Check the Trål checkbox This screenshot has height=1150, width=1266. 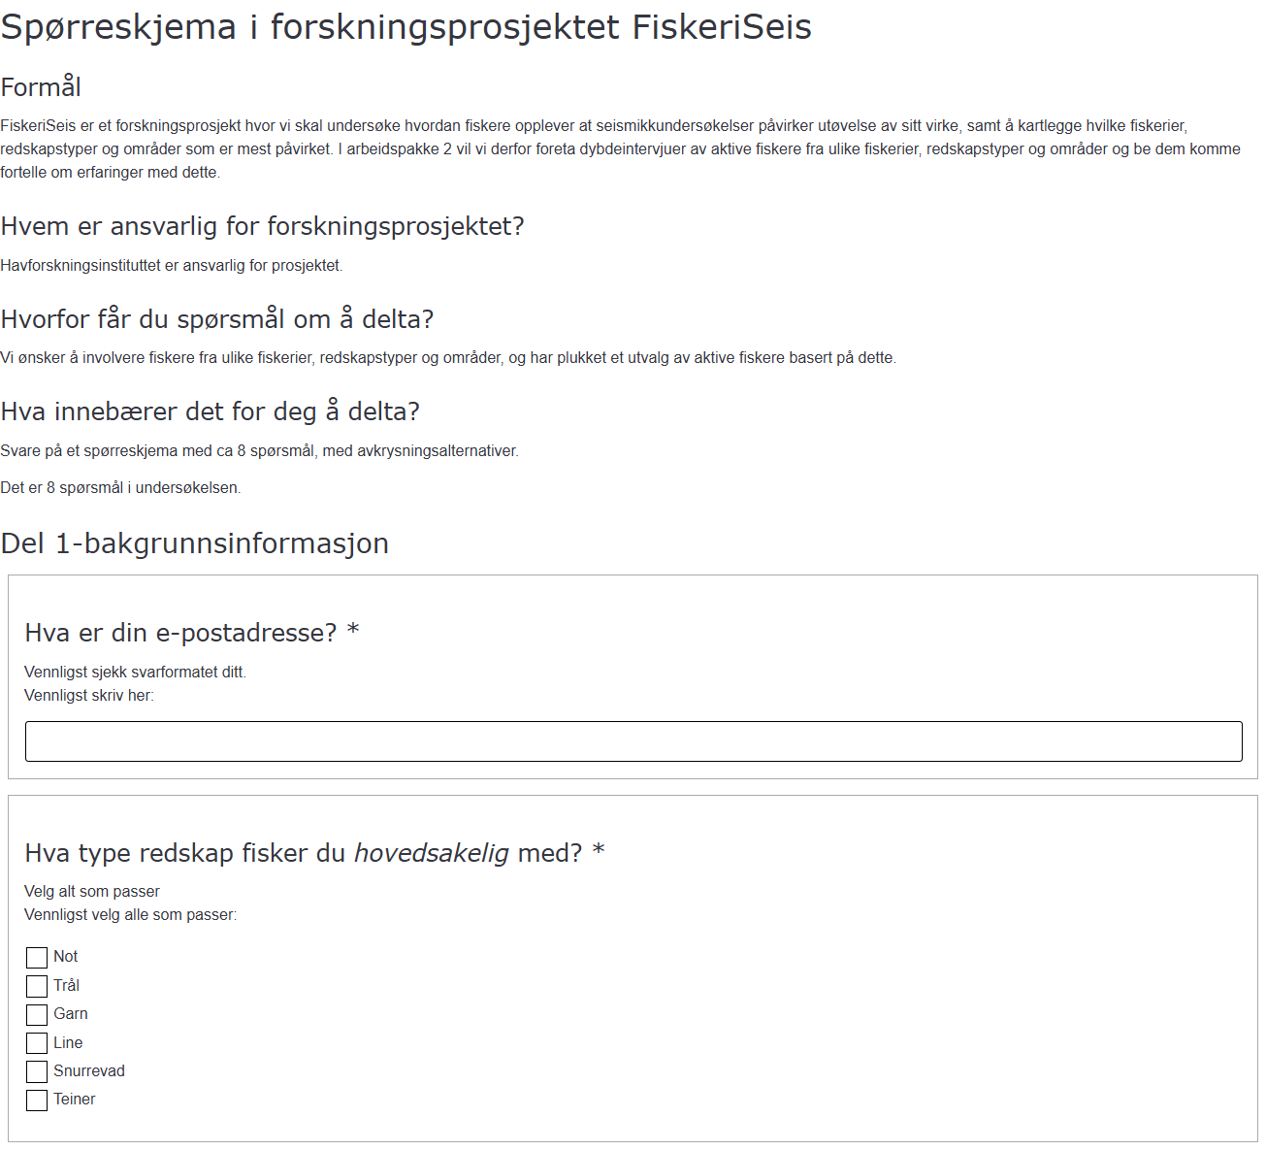click(x=37, y=986)
